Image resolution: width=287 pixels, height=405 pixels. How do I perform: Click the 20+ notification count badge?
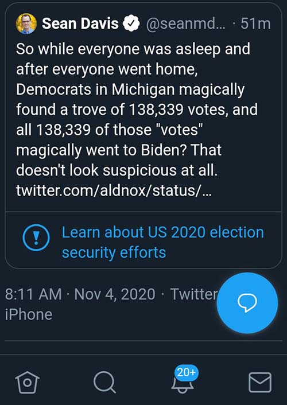tap(187, 372)
